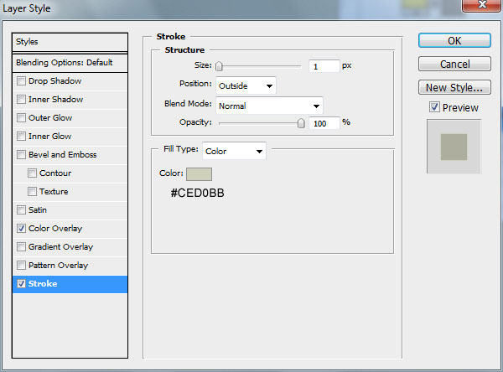The height and width of the screenshot is (372, 503).
Task: Select the Styles section header
Action: (70, 42)
